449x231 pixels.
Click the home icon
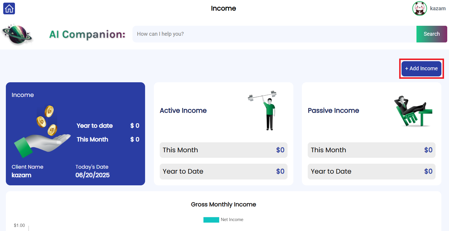click(9, 8)
